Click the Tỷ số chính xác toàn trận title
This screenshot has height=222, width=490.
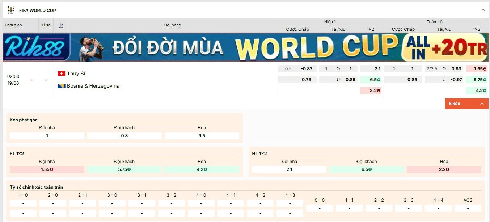pos(37,187)
